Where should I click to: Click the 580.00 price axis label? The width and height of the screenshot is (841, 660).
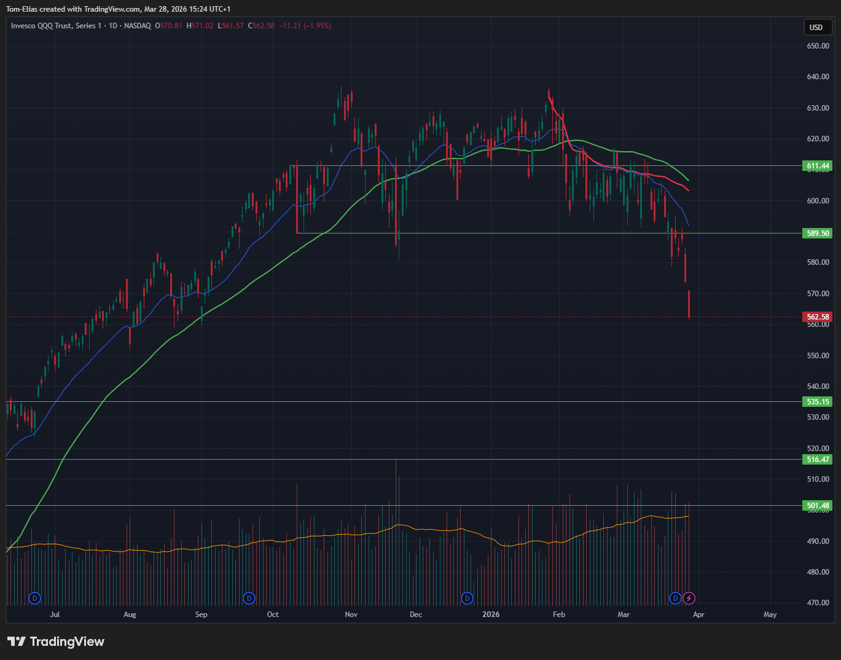[818, 262]
